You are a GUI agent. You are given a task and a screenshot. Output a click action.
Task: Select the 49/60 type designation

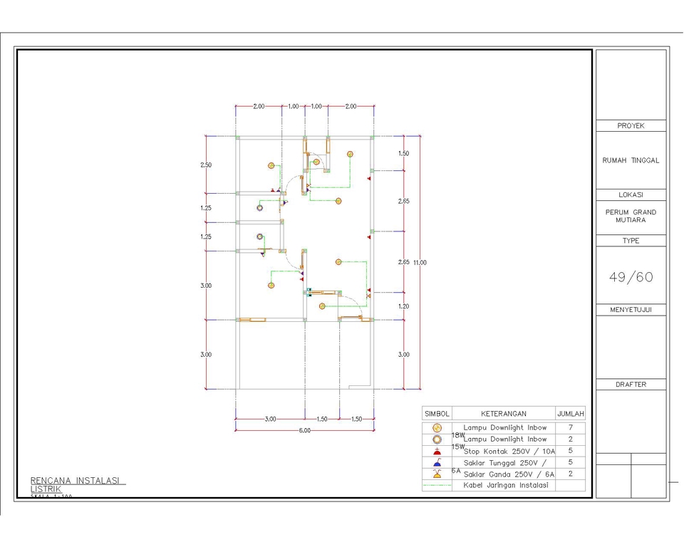(x=630, y=277)
